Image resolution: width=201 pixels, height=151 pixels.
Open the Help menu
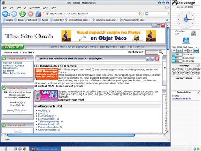[53, 7]
